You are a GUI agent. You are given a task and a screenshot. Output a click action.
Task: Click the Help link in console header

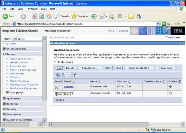111,31
